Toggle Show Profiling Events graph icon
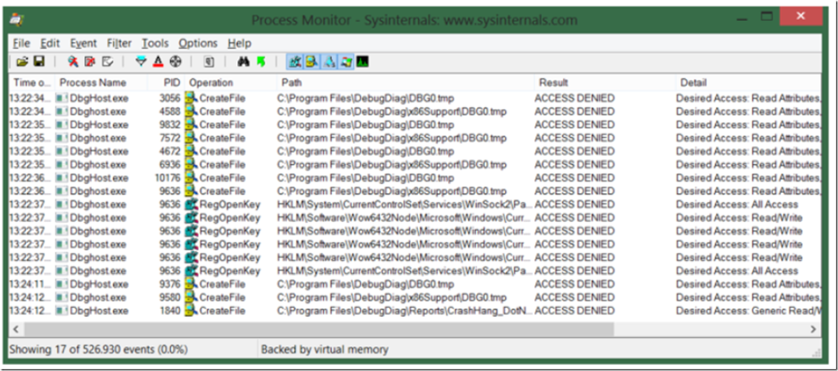 click(363, 62)
